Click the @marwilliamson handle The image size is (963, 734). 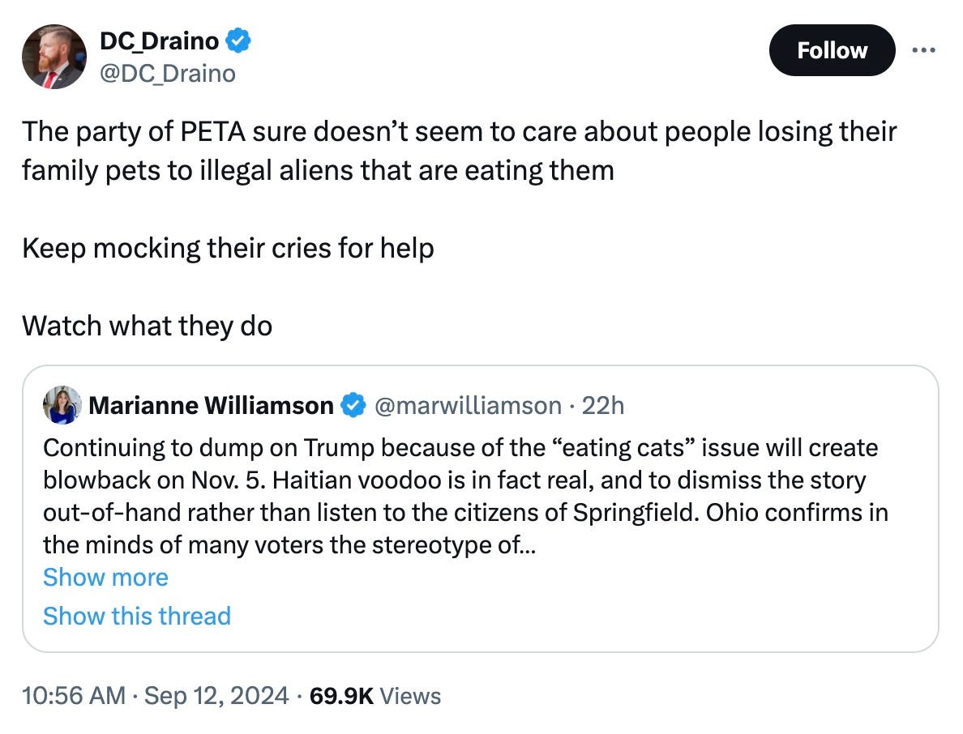466,405
